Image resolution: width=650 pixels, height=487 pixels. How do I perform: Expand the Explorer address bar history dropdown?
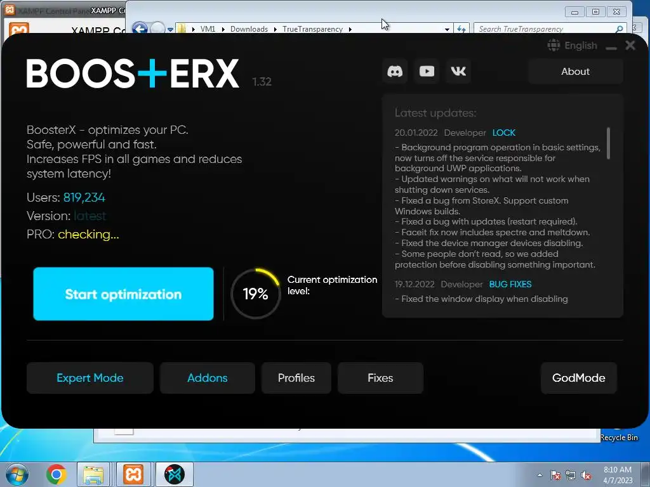click(x=447, y=29)
